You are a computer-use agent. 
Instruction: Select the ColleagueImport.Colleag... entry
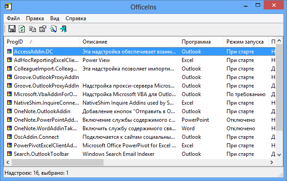[46, 69]
